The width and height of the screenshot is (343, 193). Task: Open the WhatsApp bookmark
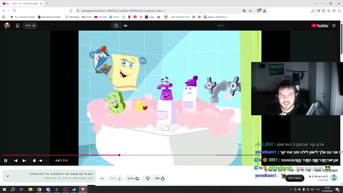72,17
